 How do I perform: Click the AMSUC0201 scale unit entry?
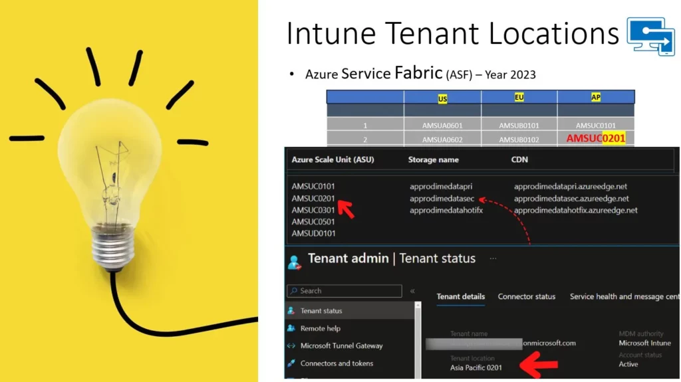click(313, 199)
